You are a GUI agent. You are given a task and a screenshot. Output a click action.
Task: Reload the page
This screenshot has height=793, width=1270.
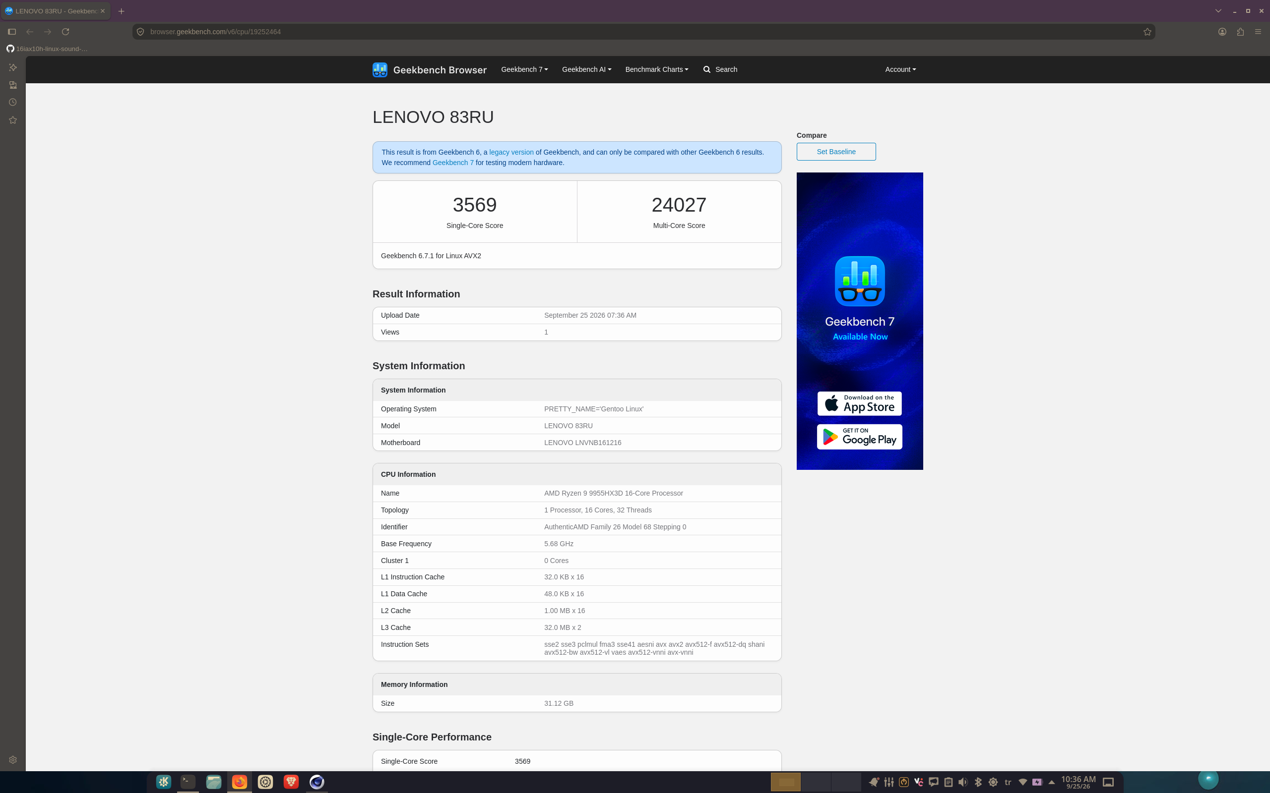coord(65,31)
